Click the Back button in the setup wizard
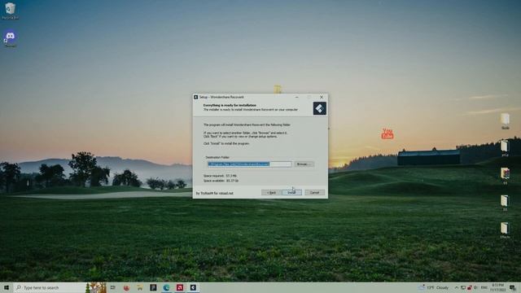This screenshot has width=521, height=293. 271,192
